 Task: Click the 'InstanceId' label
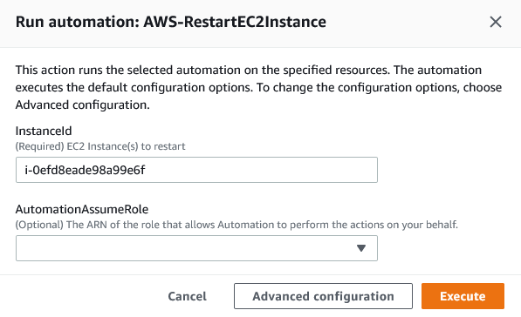44,131
